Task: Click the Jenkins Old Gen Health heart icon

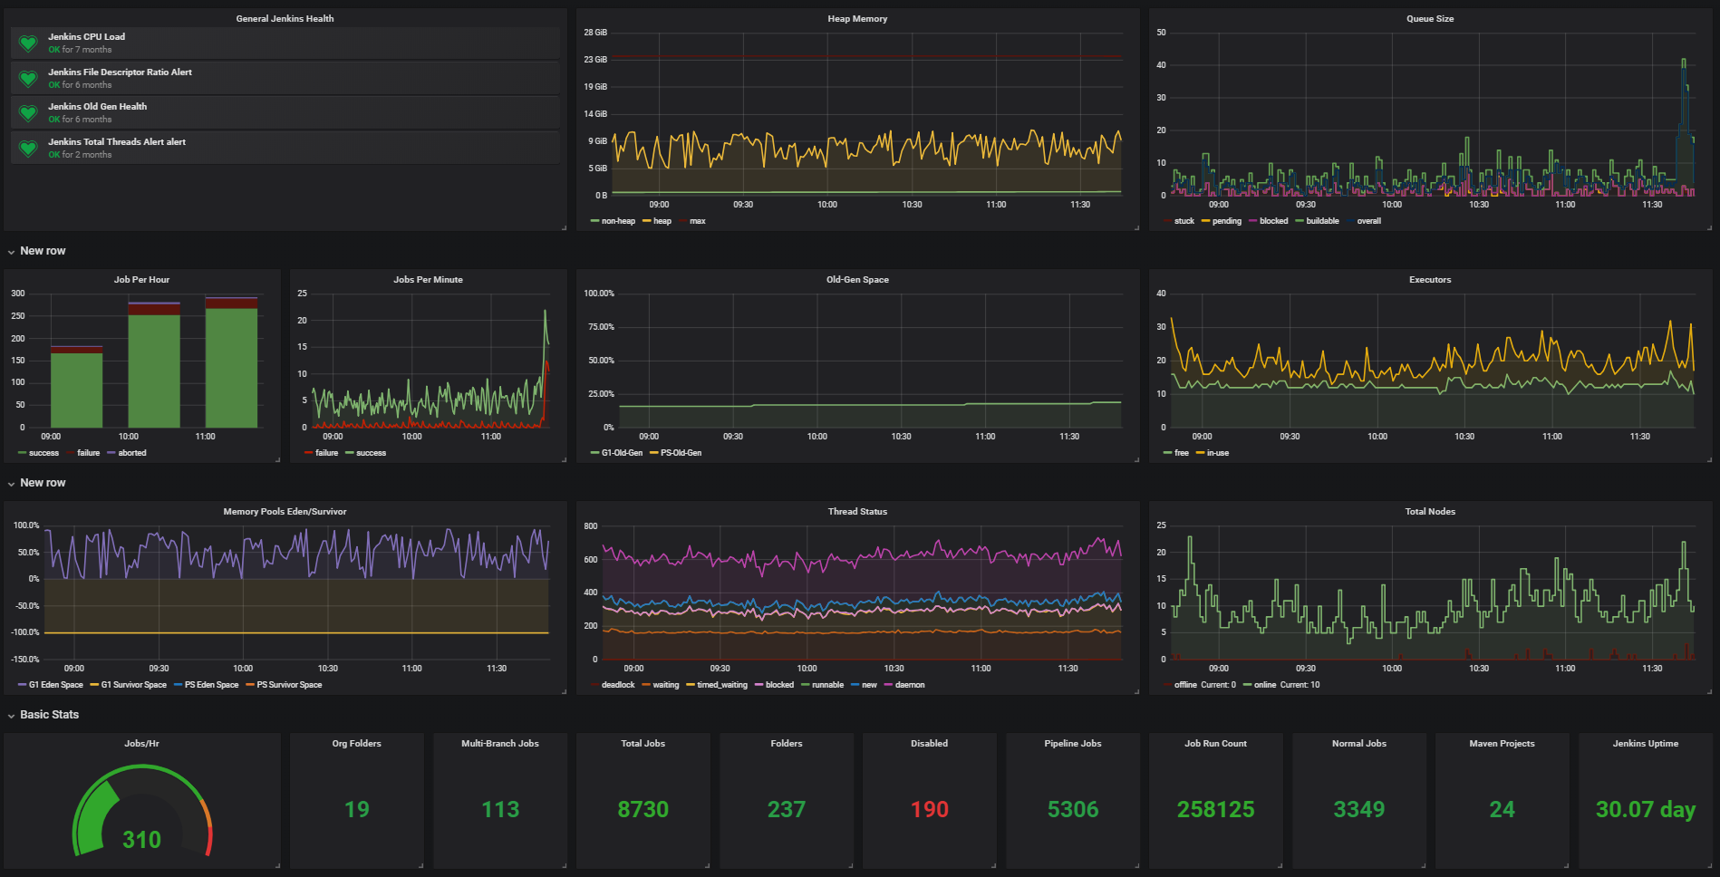Action: click(x=28, y=112)
